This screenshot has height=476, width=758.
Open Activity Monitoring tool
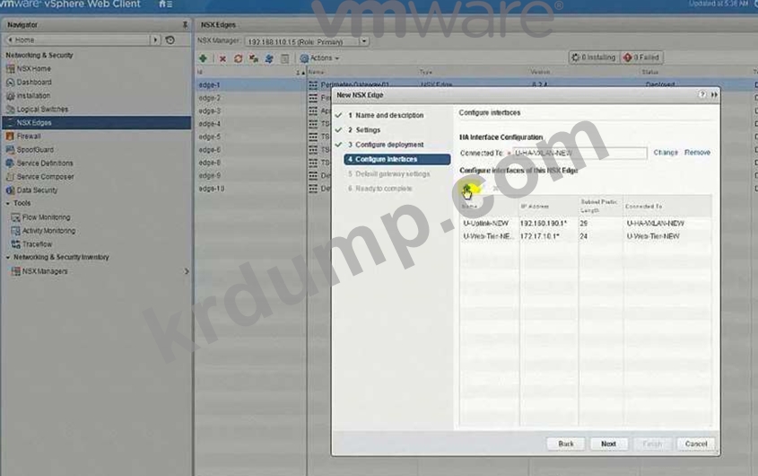48,231
